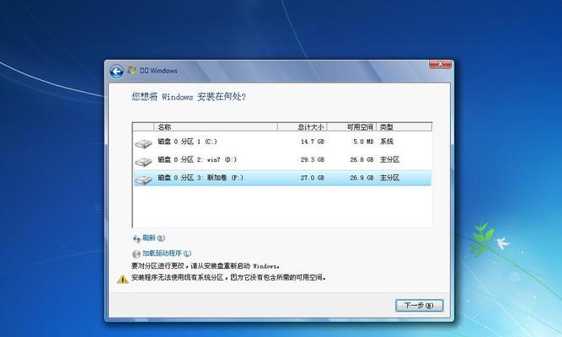This screenshot has height=337, width=562.
Task: Click the 29.3 GB total size value
Action: [313, 160]
